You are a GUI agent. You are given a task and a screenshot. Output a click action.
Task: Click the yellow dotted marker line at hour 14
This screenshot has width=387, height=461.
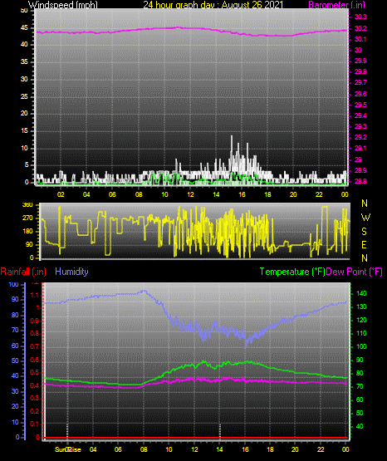click(220, 431)
